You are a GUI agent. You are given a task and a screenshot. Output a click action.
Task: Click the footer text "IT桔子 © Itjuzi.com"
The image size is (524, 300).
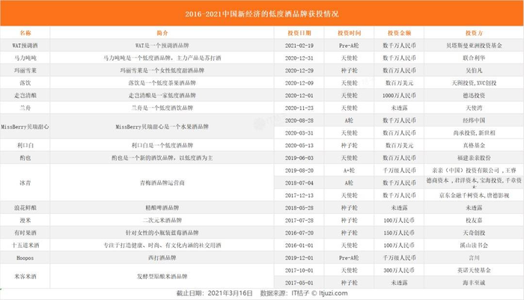(320, 293)
